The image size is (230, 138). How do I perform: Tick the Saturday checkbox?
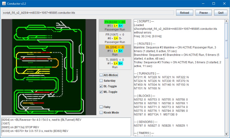[x=101, y=81]
